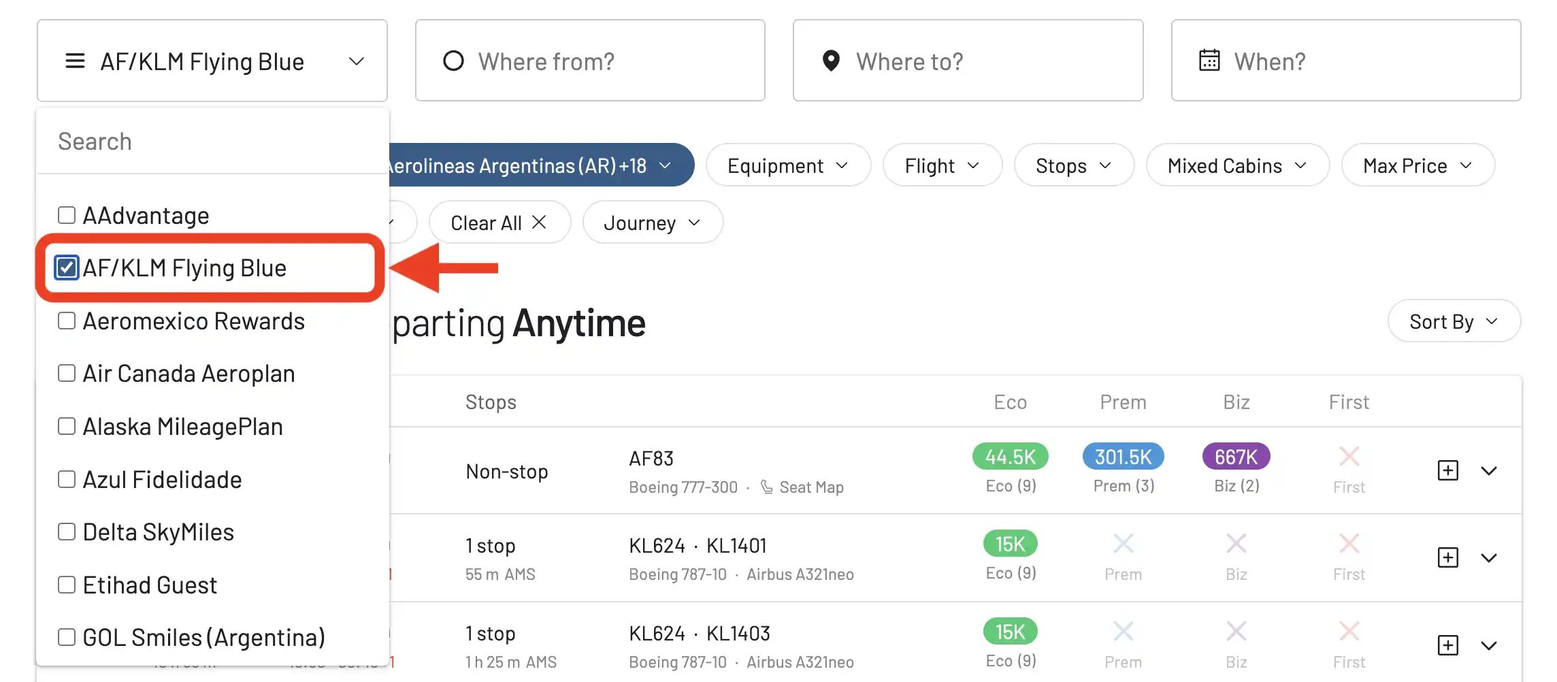Viewport: 1557px width, 682px height.
Task: Click the plus box icon on KL624 KL1401 row
Action: [x=1447, y=557]
